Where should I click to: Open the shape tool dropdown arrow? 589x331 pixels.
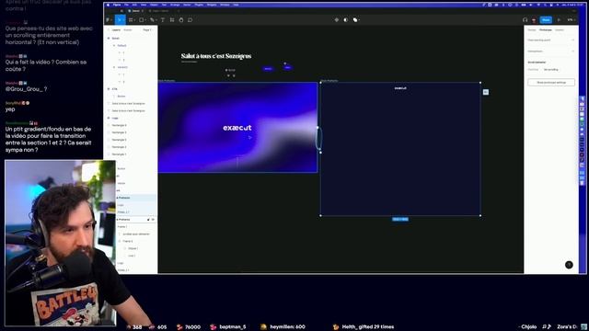[145, 20]
